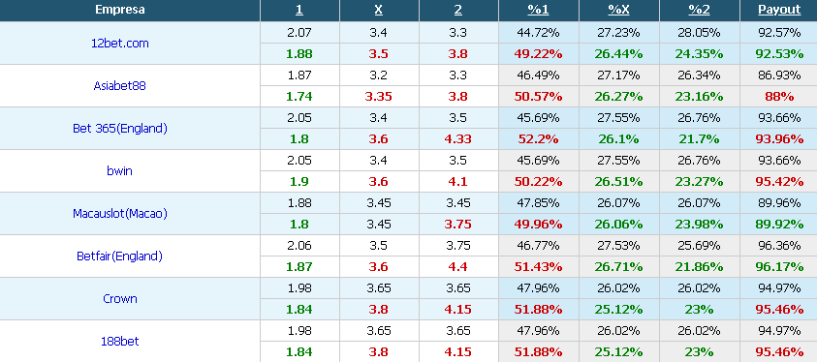This screenshot has height=362, width=817.
Task: Sort by the Payout column header
Action: pyautogui.click(x=779, y=10)
